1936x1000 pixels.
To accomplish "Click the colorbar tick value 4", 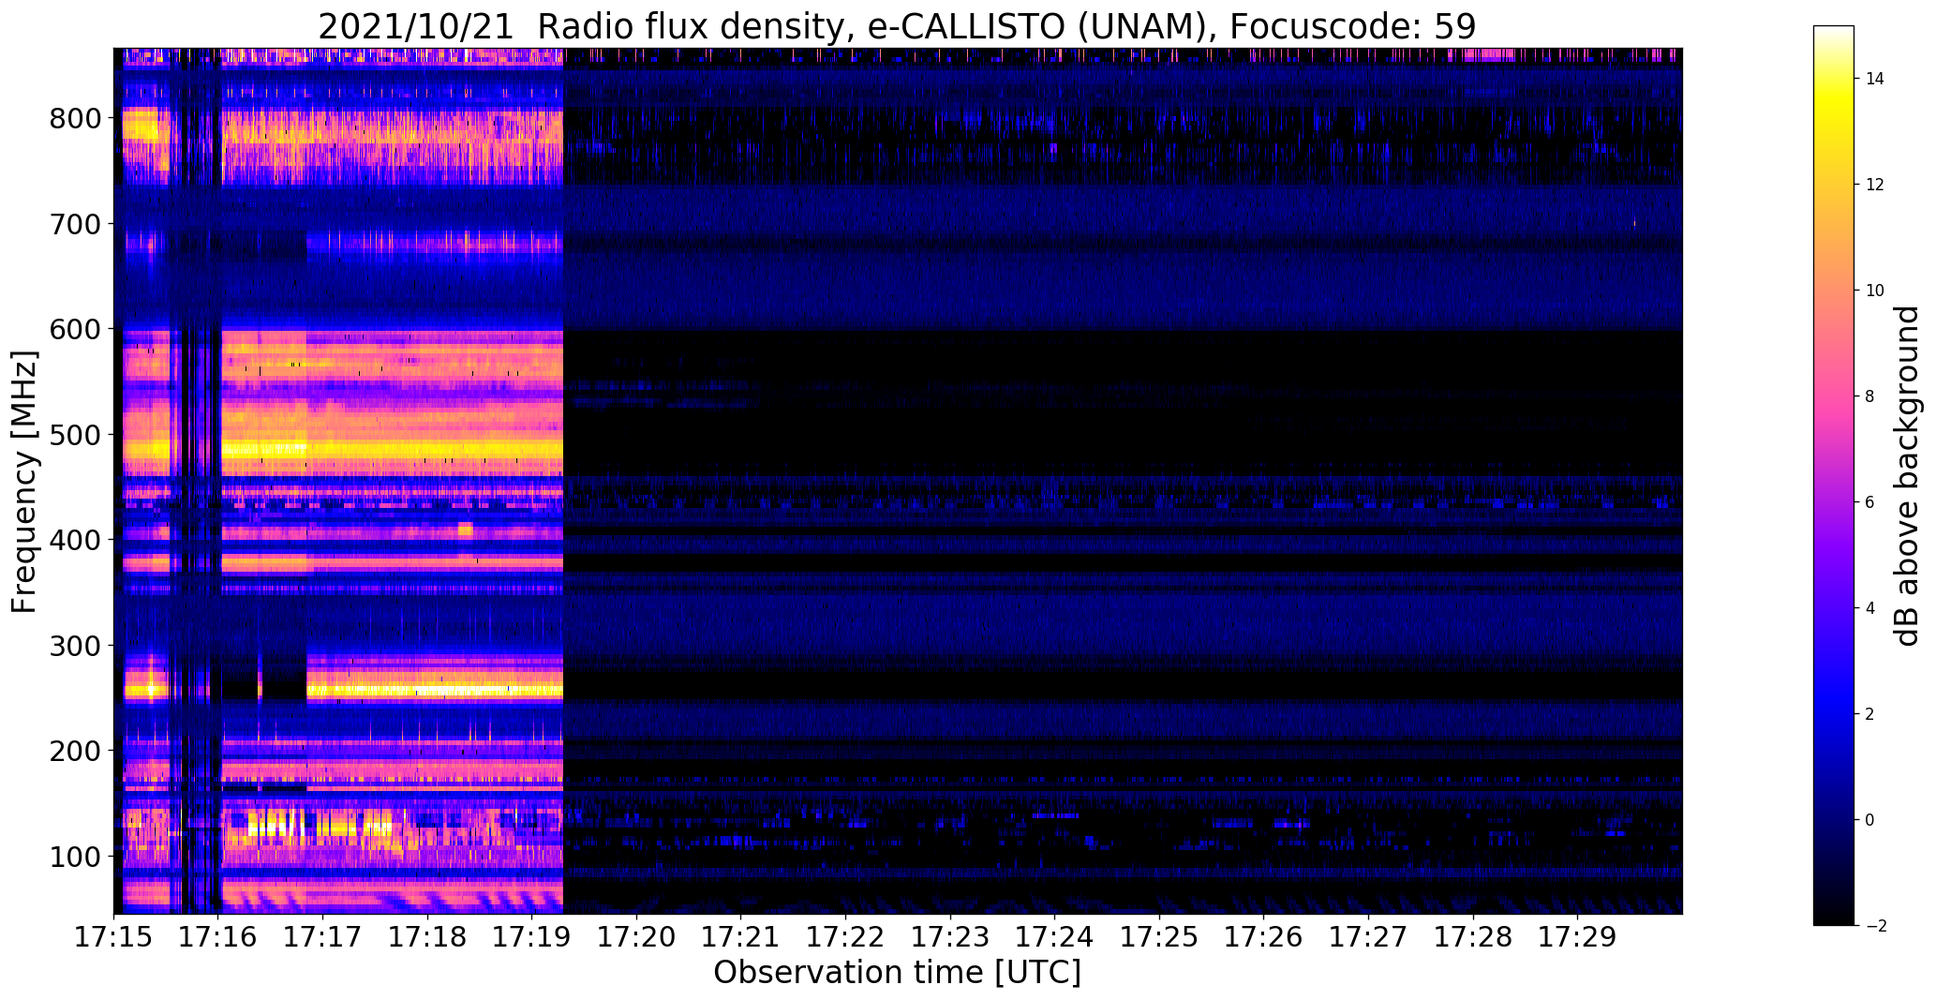I will (x=1870, y=608).
